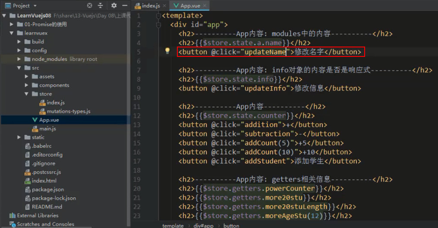Expand the build folder

[19, 41]
